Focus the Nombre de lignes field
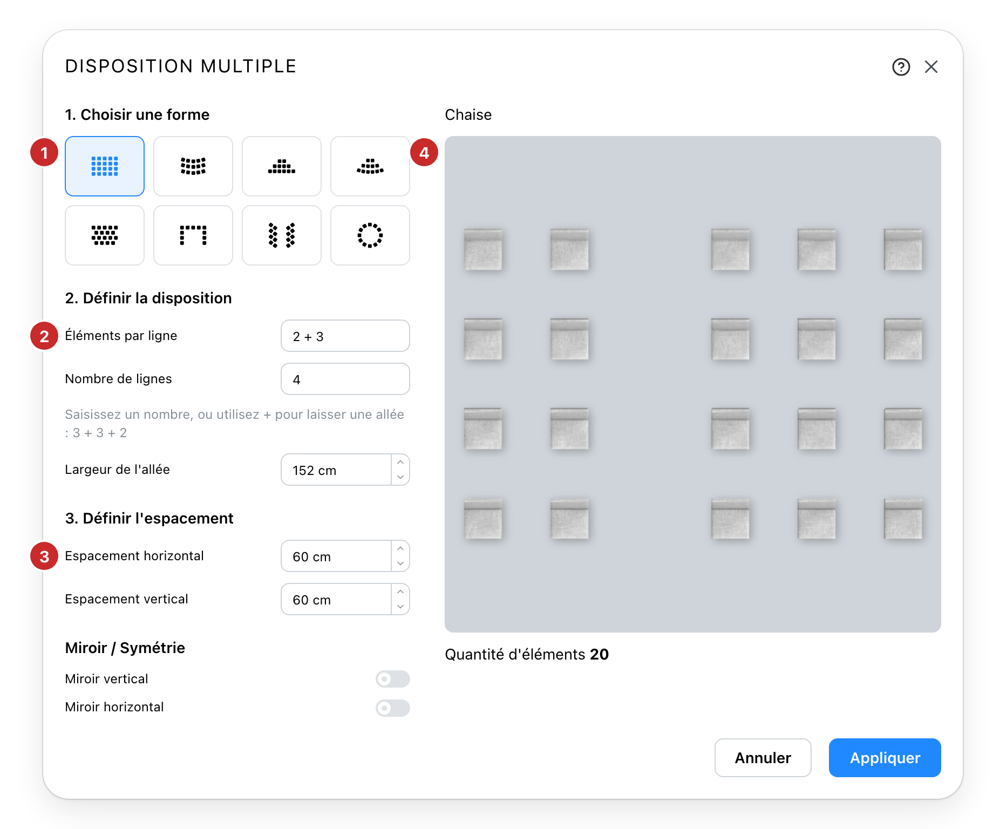Screen dimensions: 993x829 tap(345, 379)
